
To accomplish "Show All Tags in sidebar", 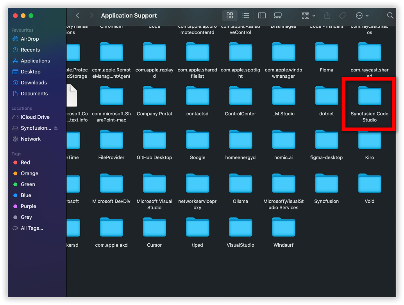I will tap(32, 228).
